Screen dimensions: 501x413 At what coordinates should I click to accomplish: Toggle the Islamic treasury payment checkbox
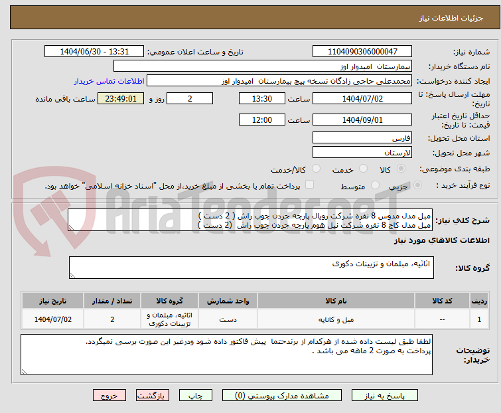309,185
